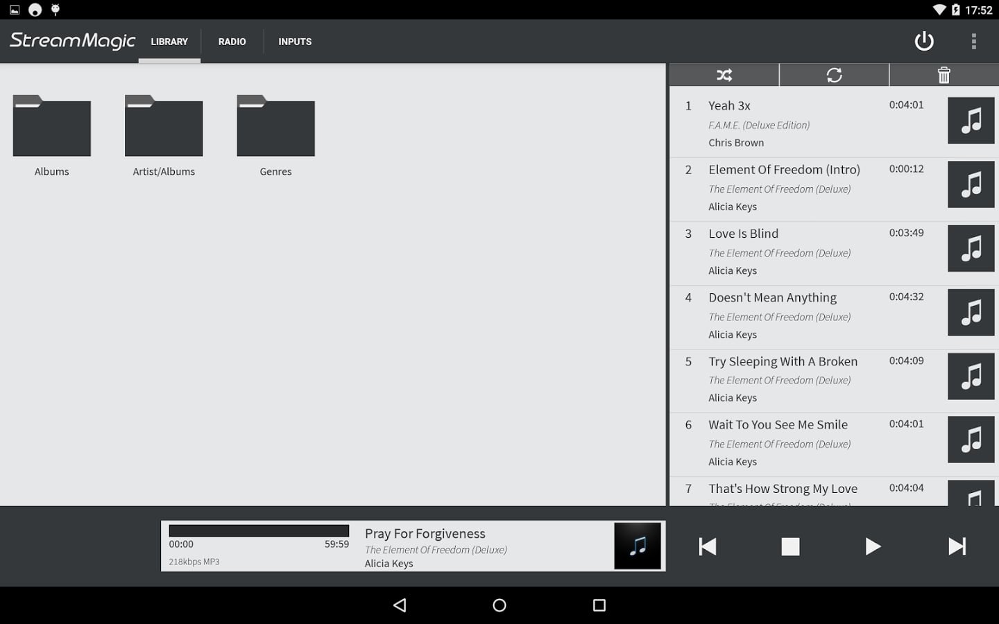
Task: Click the StreamMagic logo
Action: click(72, 41)
